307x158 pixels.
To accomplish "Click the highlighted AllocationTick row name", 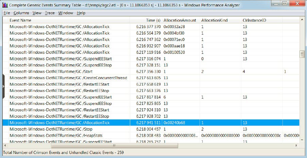I will 59,123.
